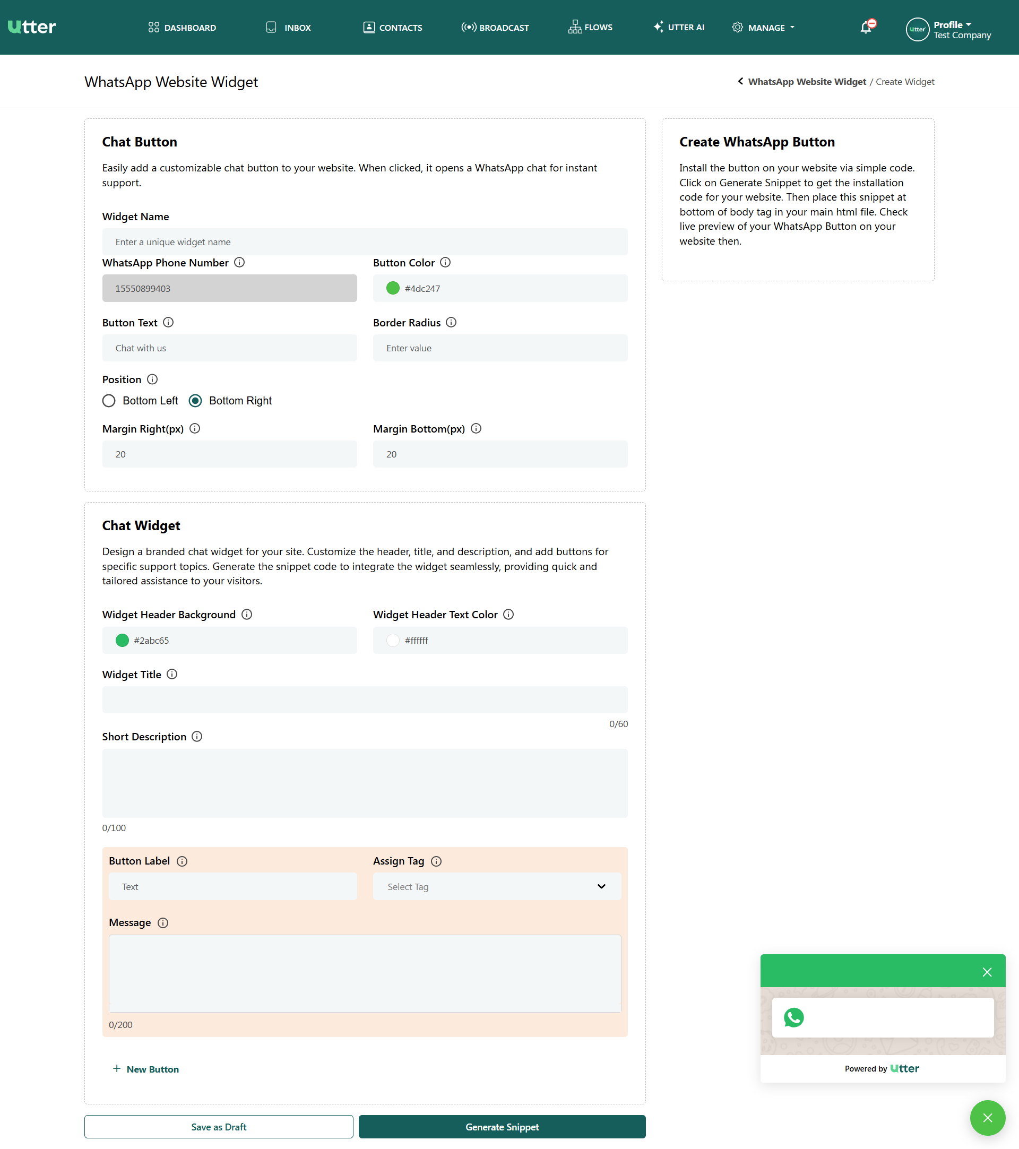1019x1149 pixels.
Task: Click info icon beside Widget Title
Action: pyautogui.click(x=172, y=674)
